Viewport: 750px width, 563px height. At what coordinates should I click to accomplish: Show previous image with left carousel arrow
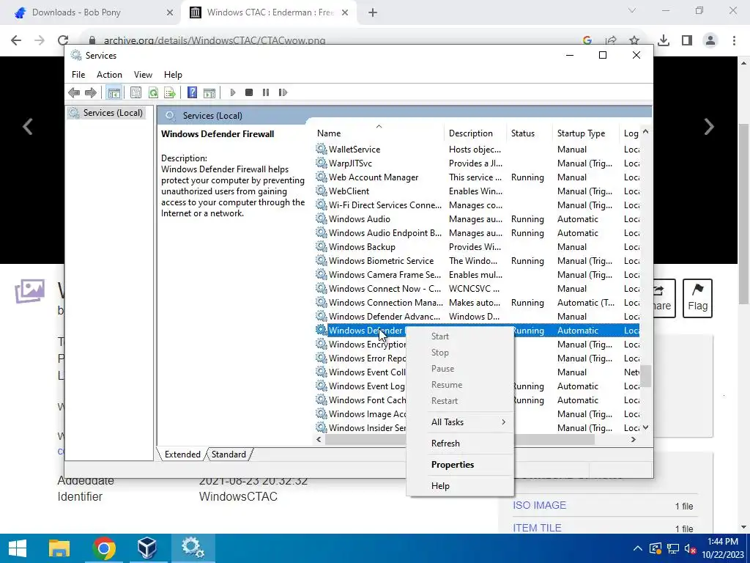click(28, 127)
